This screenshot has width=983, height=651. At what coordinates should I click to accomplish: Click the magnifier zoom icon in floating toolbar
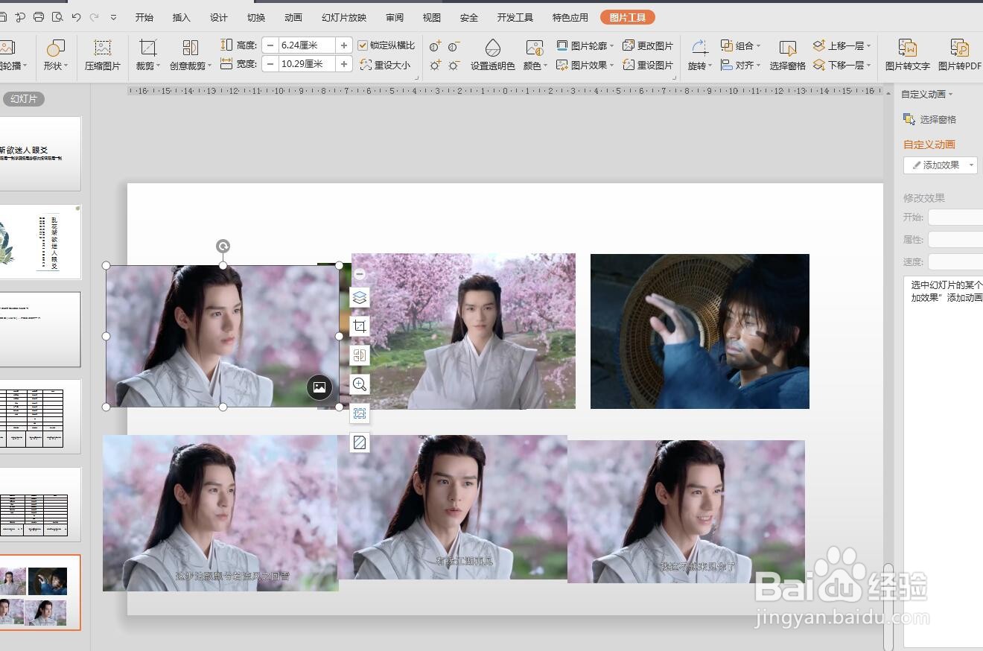(x=360, y=384)
